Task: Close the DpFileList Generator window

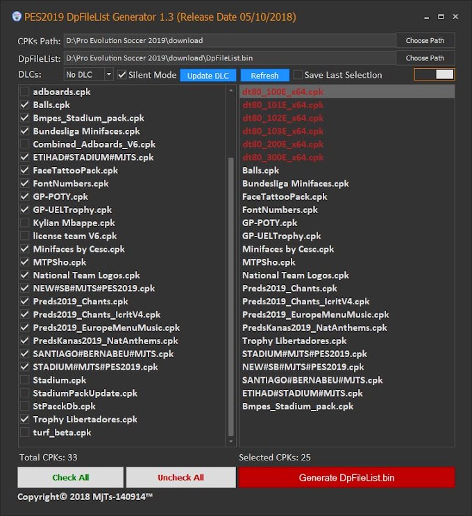Action: coord(455,17)
